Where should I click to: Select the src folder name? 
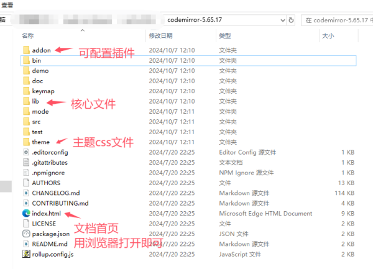pyautogui.click(x=37, y=122)
